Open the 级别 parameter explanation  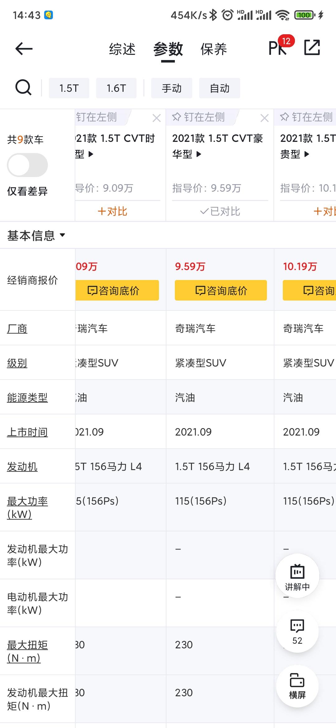[17, 363]
